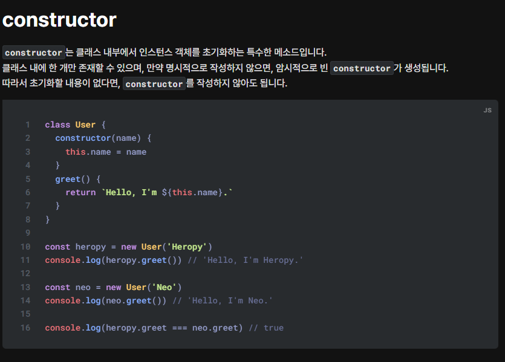Click code line 'greet() {'

point(78,179)
